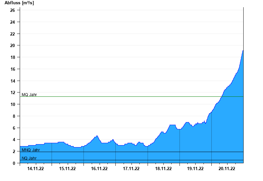
Task: Click the y-axis value 24
Action: (12, 22)
